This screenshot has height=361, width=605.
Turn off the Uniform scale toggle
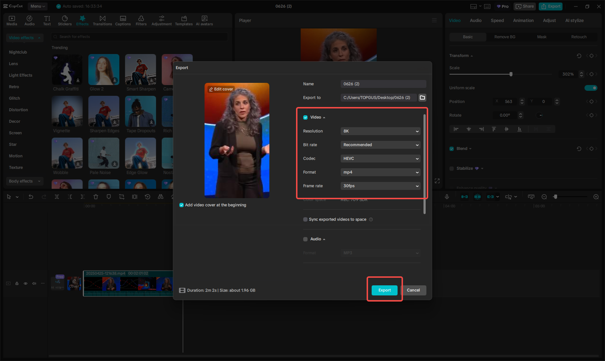591,88
